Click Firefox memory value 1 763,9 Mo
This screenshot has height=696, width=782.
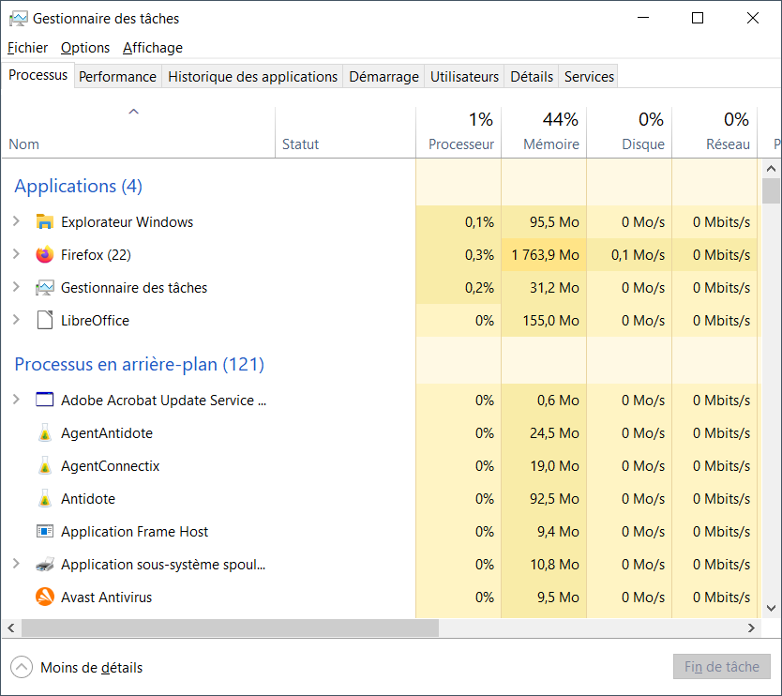pyautogui.click(x=545, y=255)
